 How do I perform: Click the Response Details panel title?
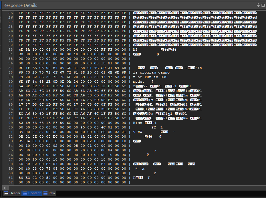click(x=20, y=5)
